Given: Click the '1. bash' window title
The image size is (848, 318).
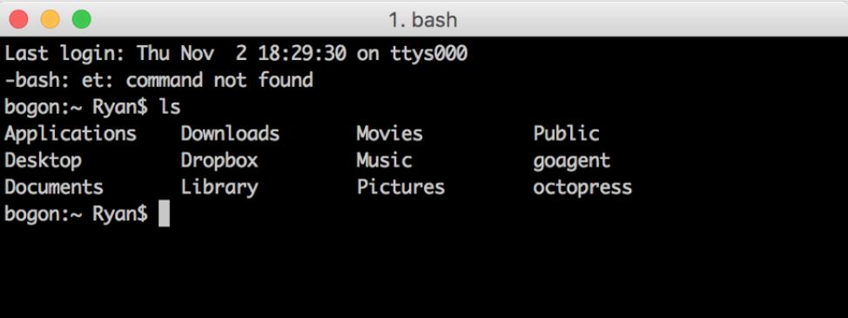Looking at the screenshot, I should point(423,21).
